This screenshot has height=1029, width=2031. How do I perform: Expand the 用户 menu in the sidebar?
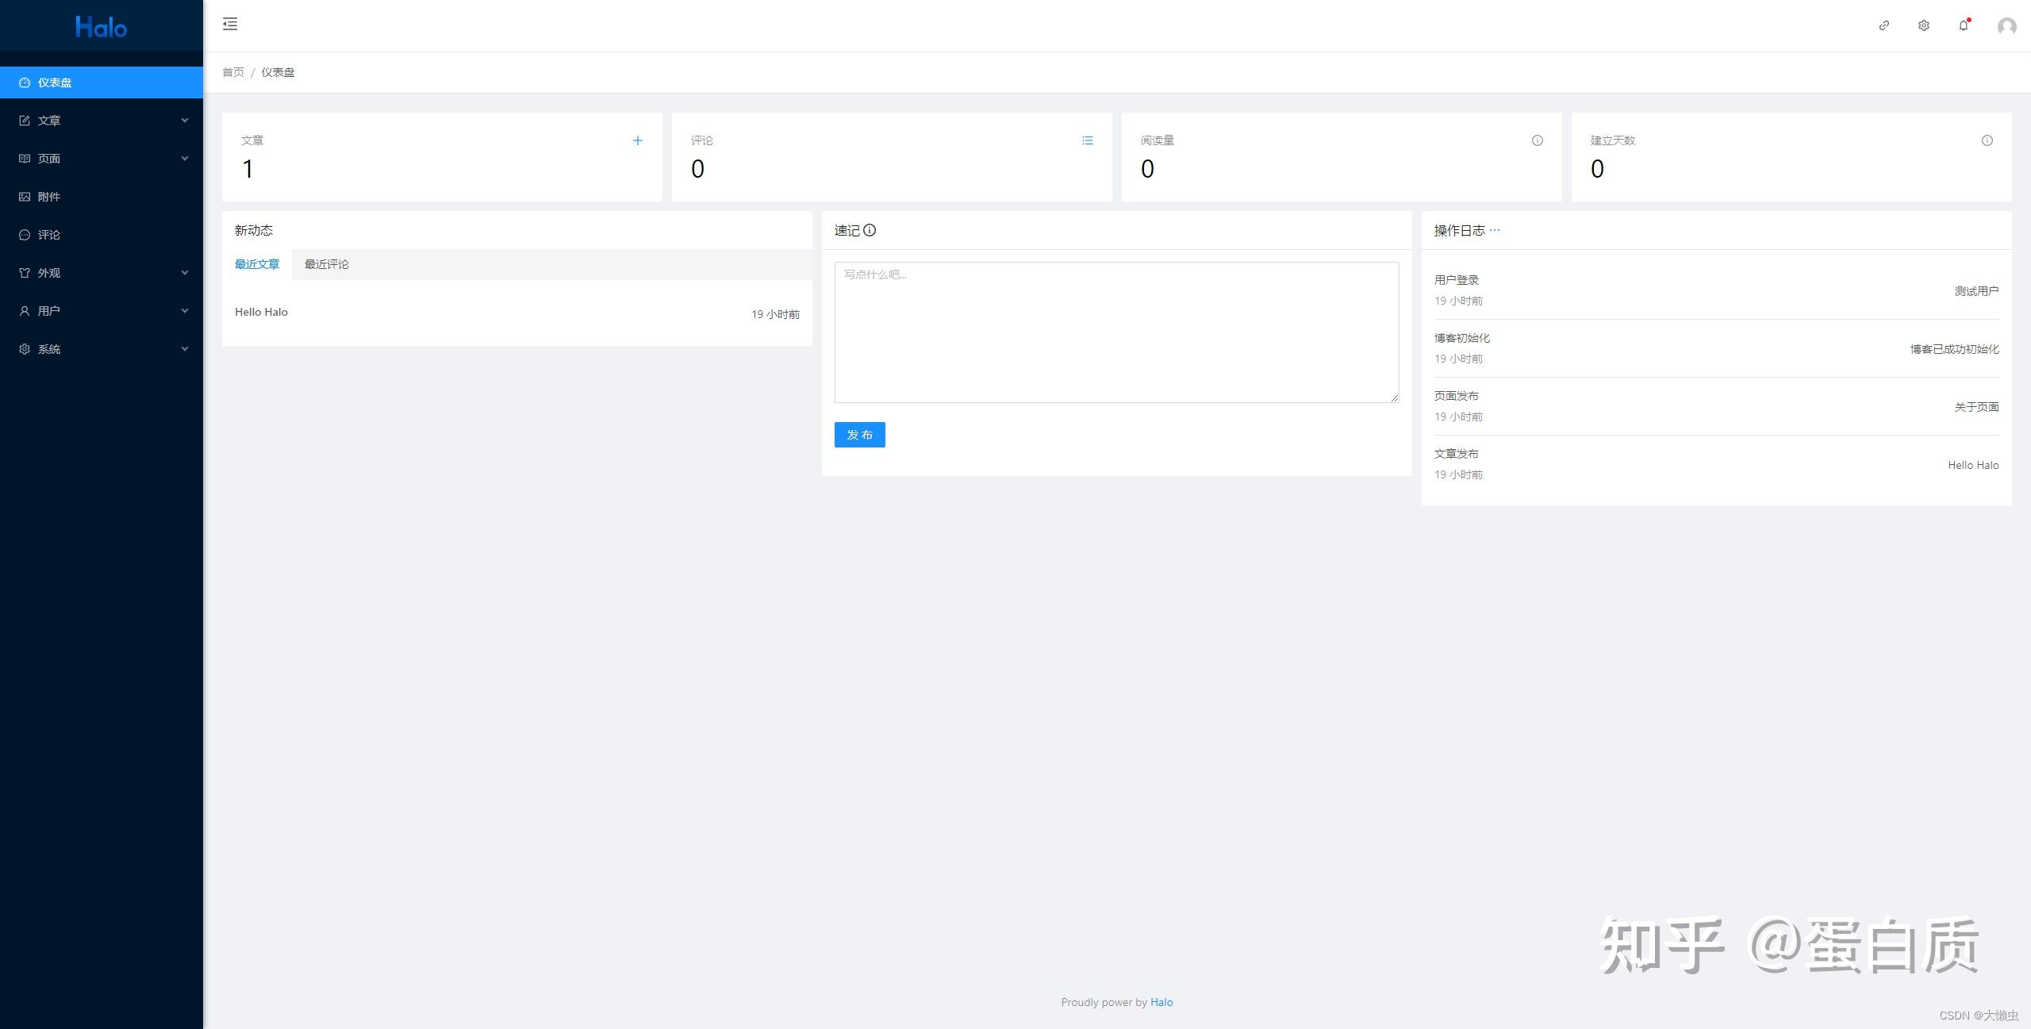tap(48, 310)
